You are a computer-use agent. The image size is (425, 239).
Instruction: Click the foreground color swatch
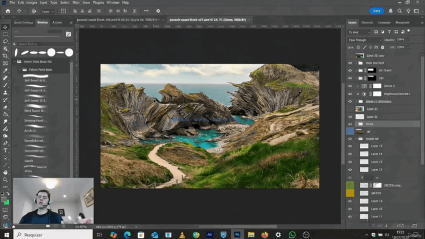[x=5, y=199]
